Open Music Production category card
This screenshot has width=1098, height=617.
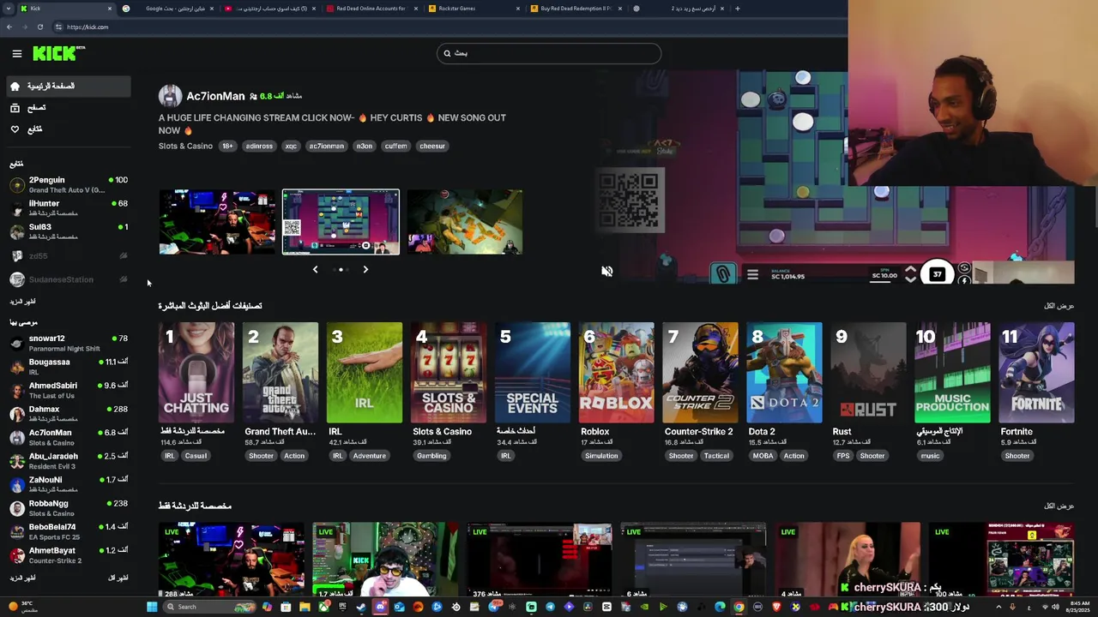(x=952, y=373)
